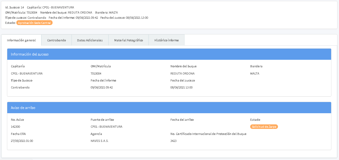Click the Información del suceso panel header

pyautogui.click(x=169, y=54)
